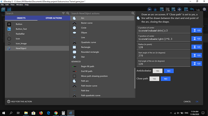208x116 pixels.
Task: Select the Button_Text object
Action: [x=37, y=29]
